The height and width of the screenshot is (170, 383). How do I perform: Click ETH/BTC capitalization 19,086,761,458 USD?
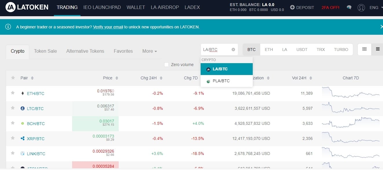[x=251, y=93]
